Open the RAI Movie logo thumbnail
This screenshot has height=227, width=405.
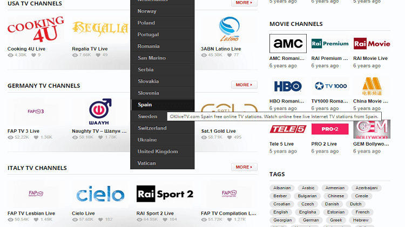372,43
